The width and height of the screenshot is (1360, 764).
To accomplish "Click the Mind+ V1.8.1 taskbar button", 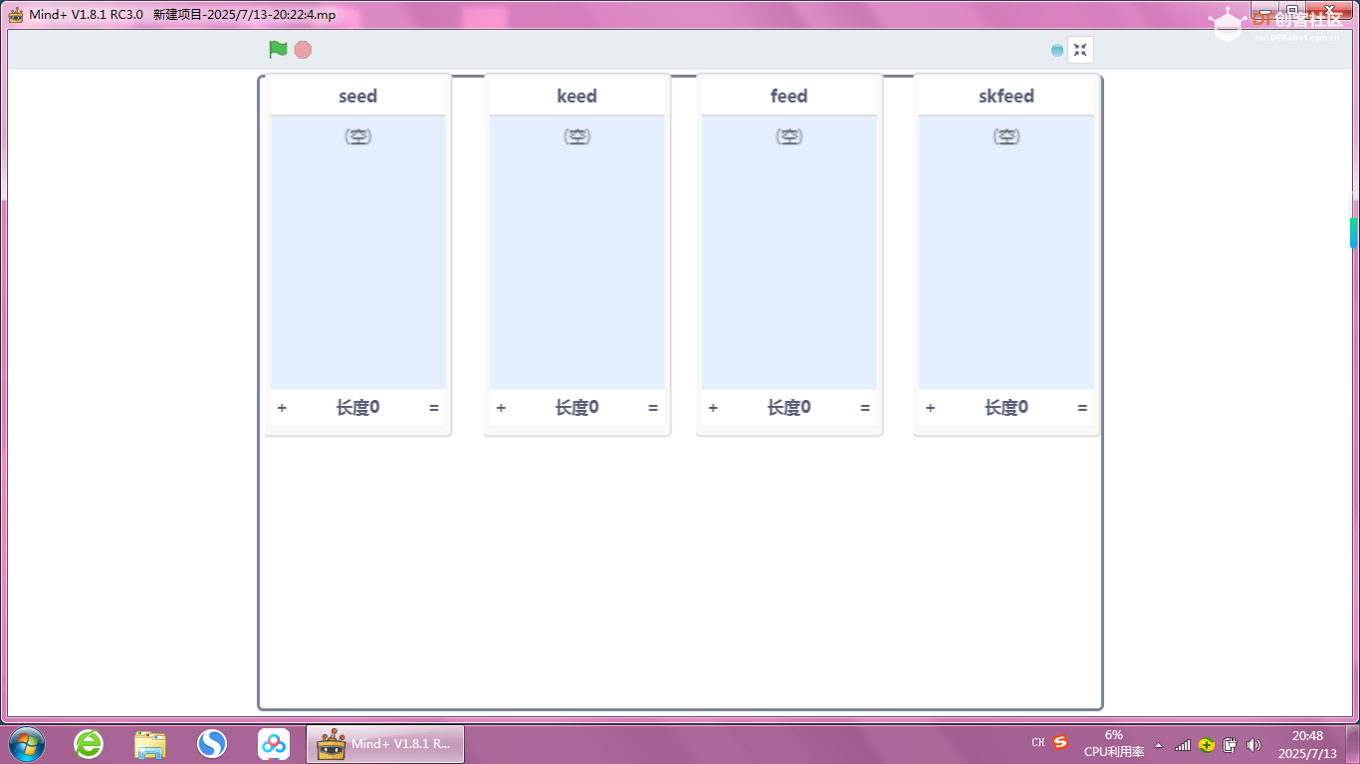I will point(384,743).
